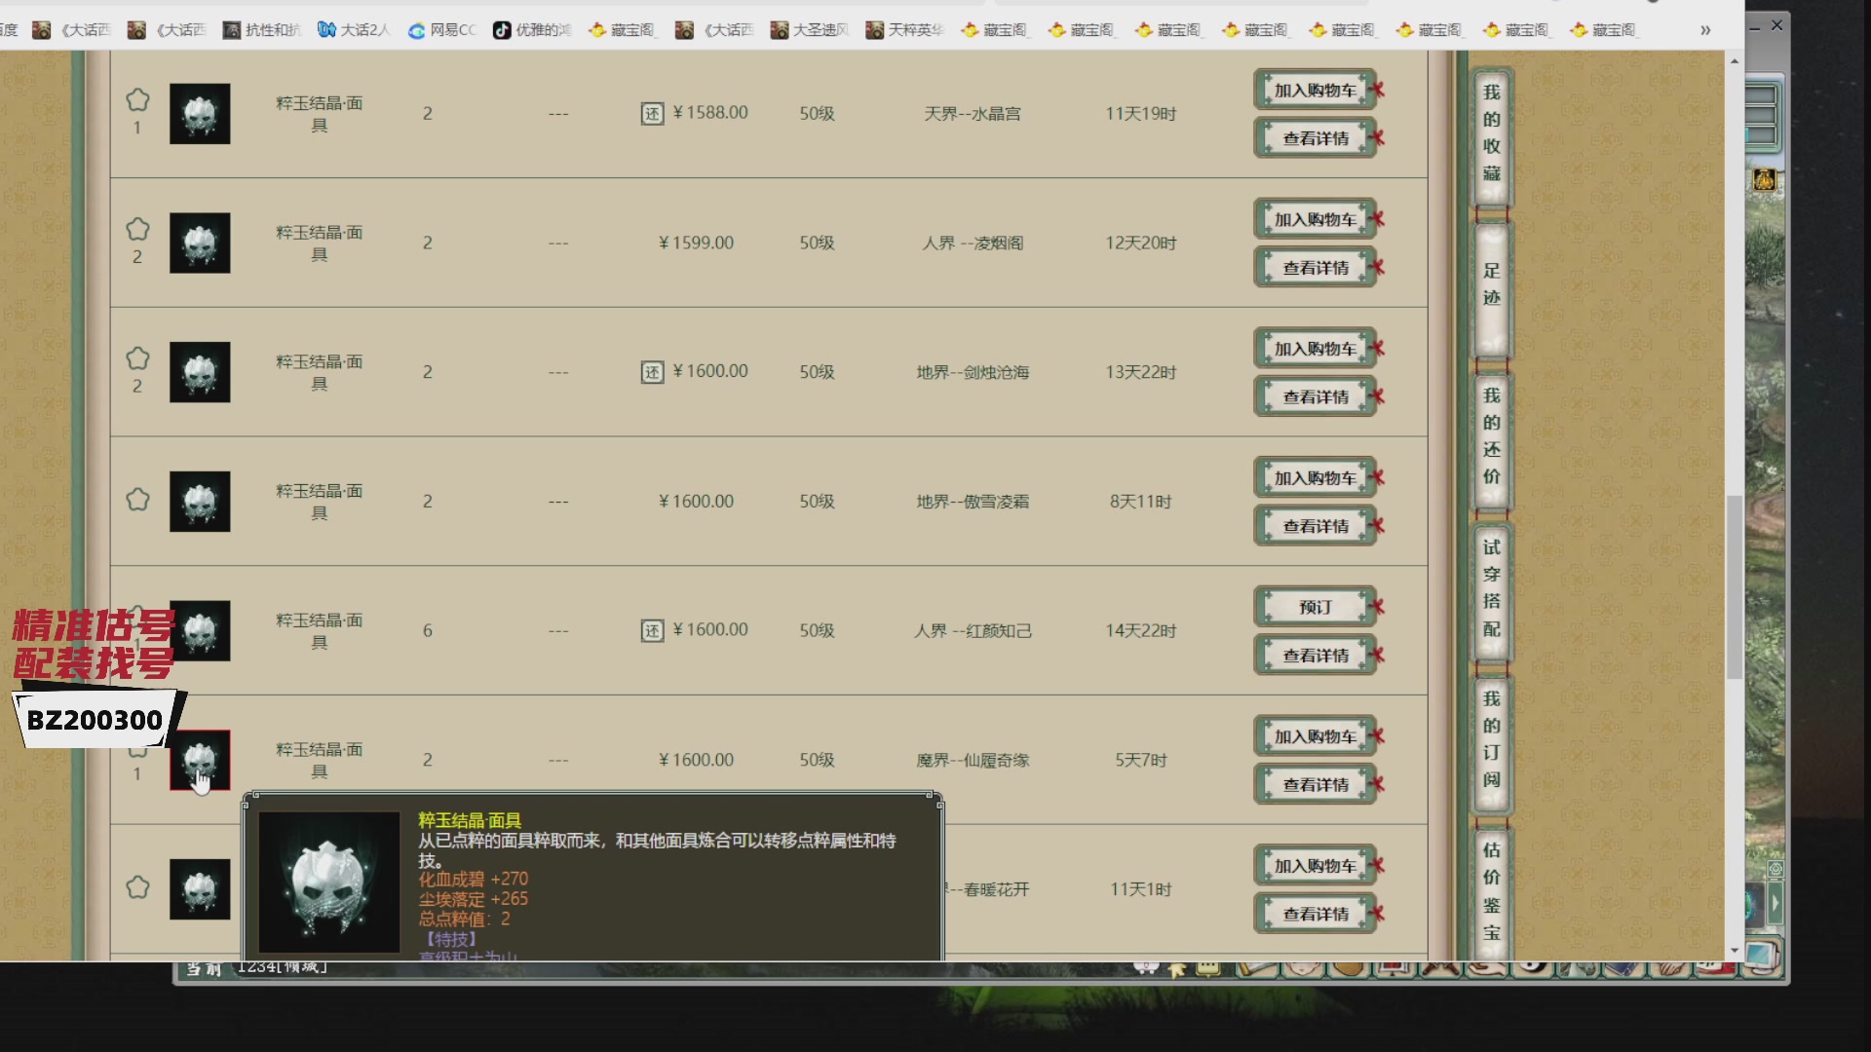Expand the bookmarks overflow chevron
The width and height of the screenshot is (1871, 1052).
[x=1705, y=30]
